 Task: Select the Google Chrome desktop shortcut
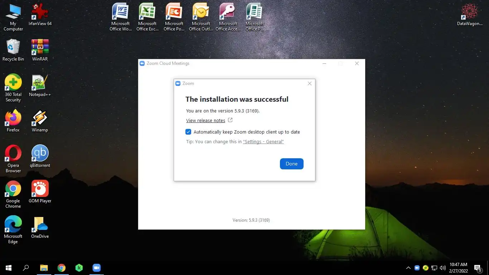click(x=13, y=194)
